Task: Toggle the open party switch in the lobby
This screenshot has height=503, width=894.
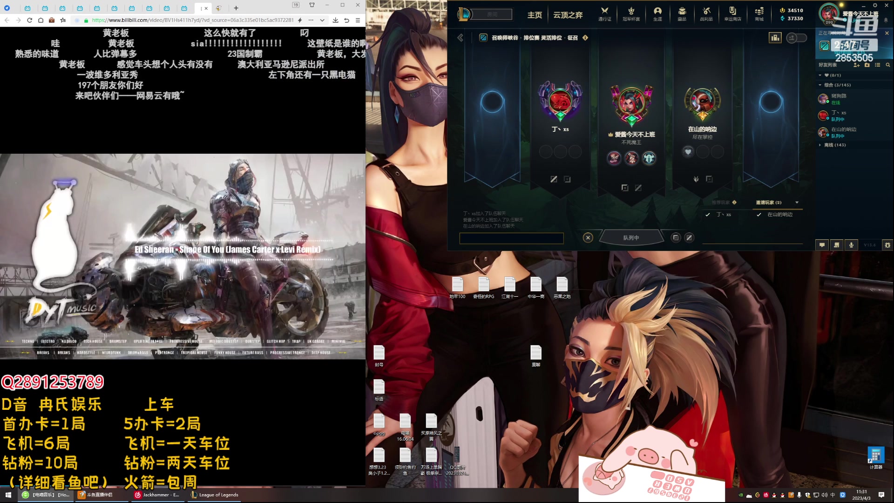Action: [796, 38]
